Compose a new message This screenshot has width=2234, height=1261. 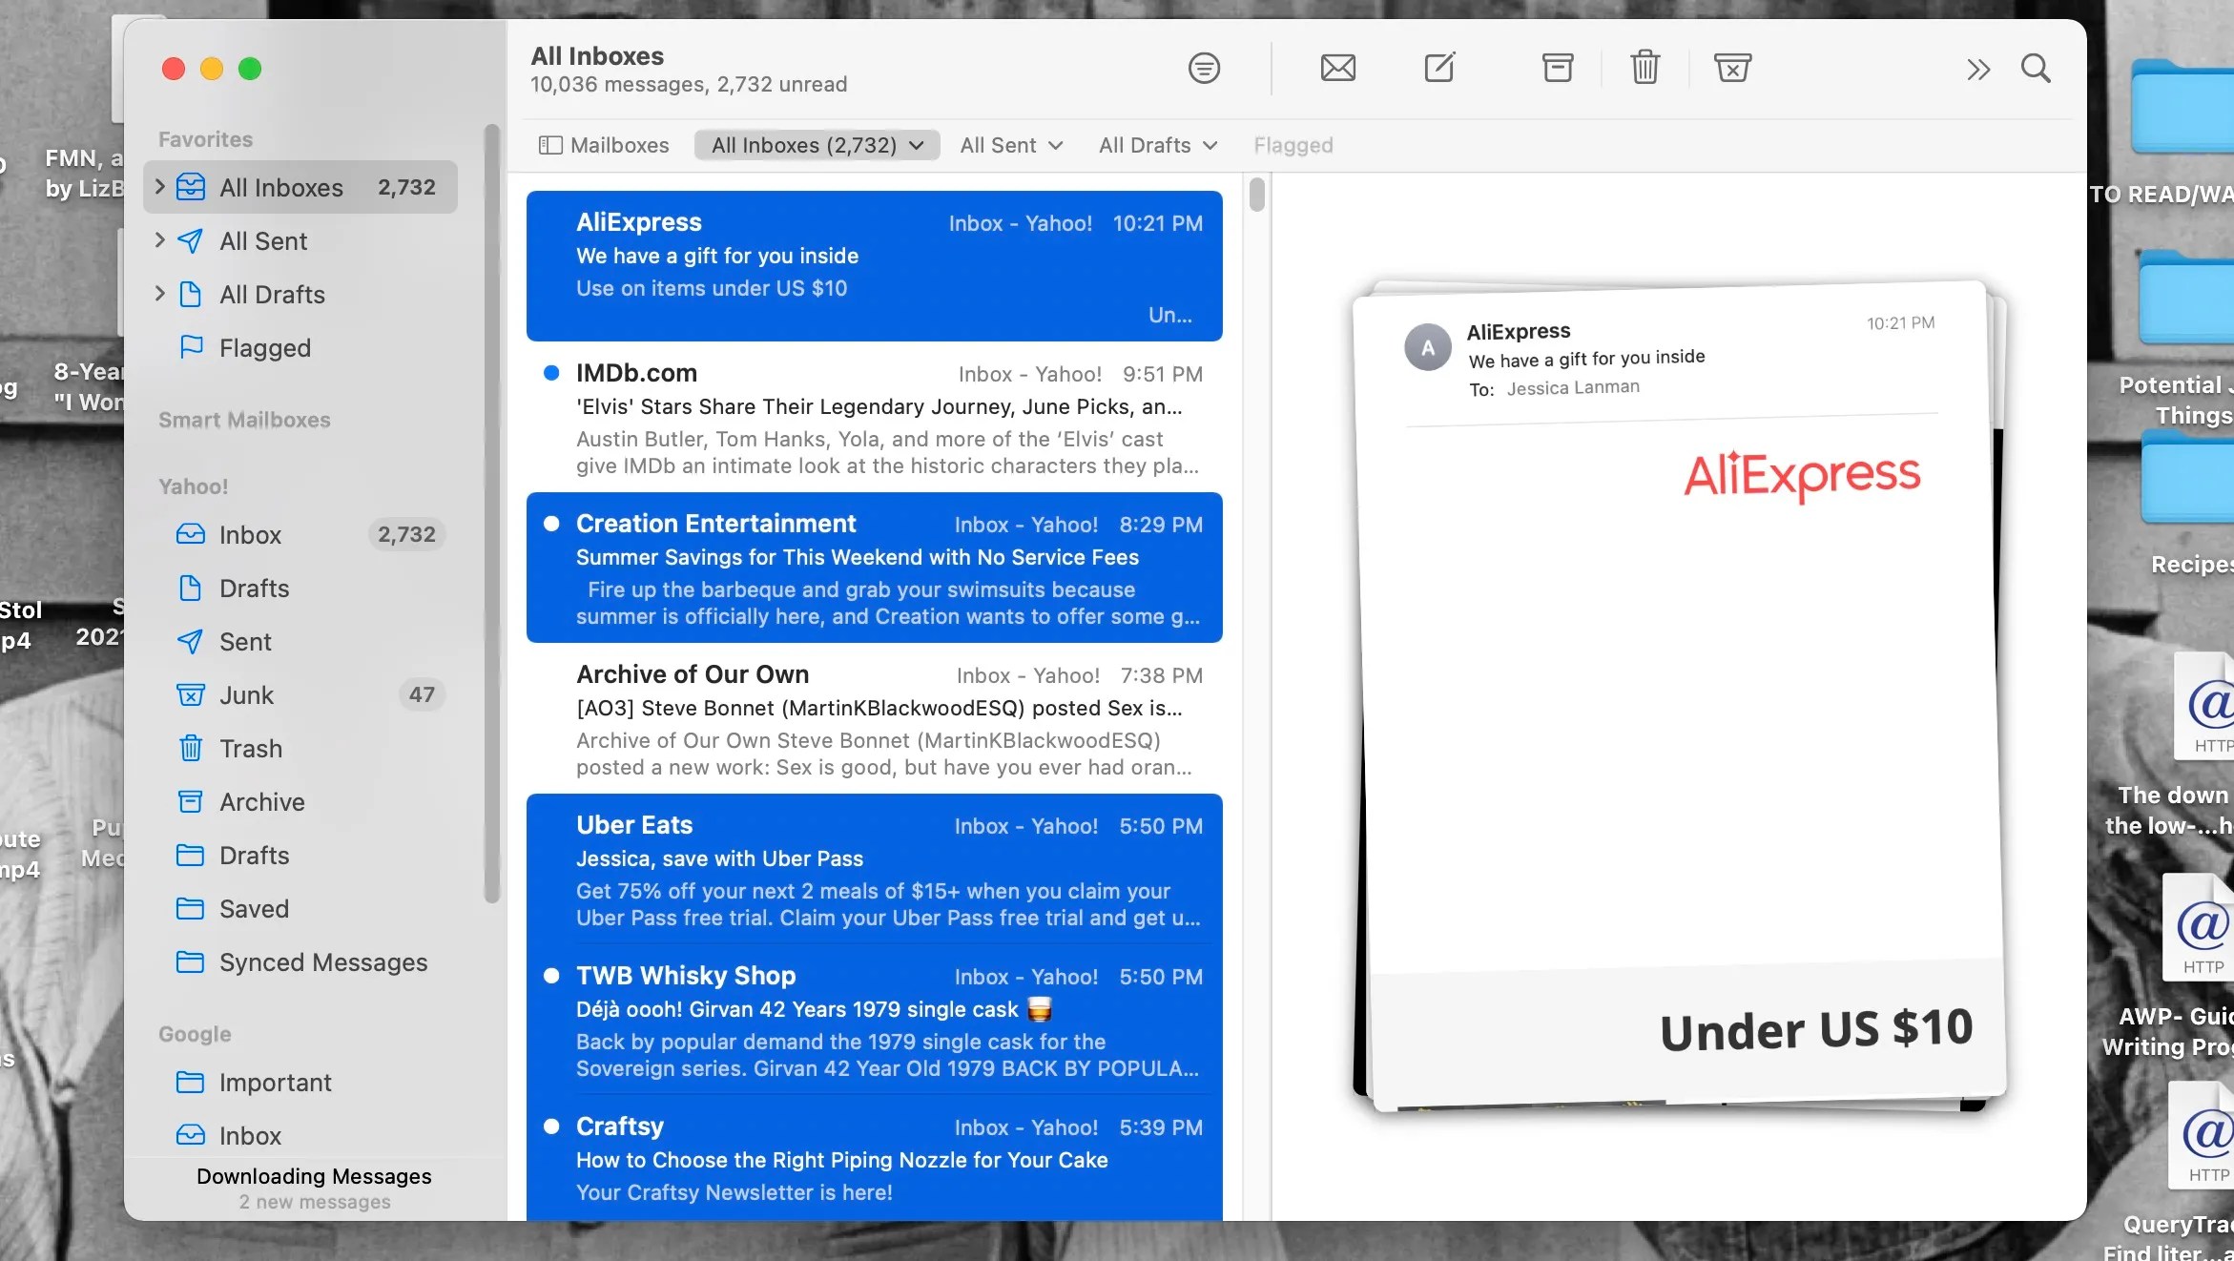[1439, 68]
